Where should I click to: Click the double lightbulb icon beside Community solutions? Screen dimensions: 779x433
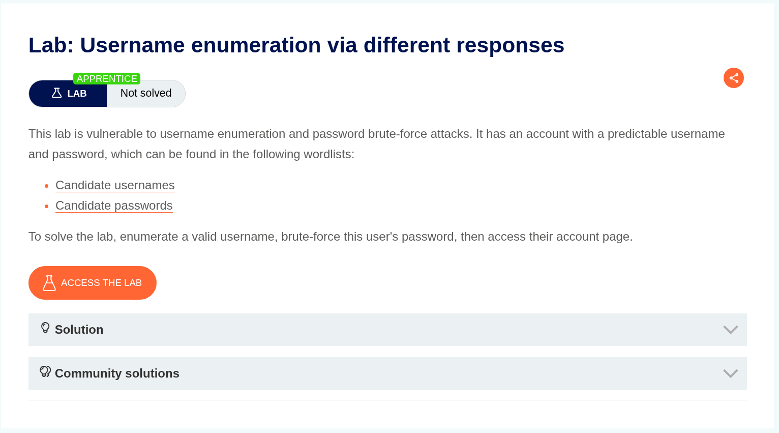coord(45,372)
